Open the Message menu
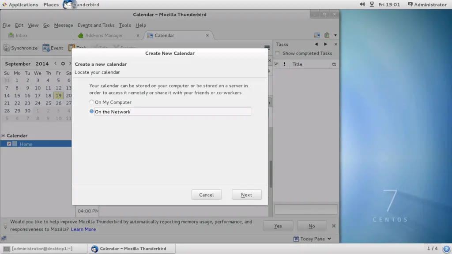The width and height of the screenshot is (452, 254). (x=64, y=25)
